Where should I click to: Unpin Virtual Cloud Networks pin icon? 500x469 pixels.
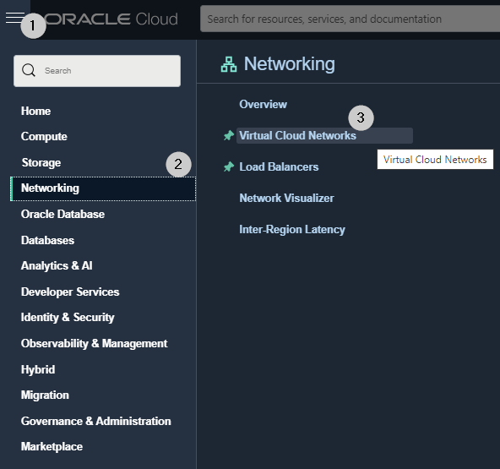tap(229, 135)
